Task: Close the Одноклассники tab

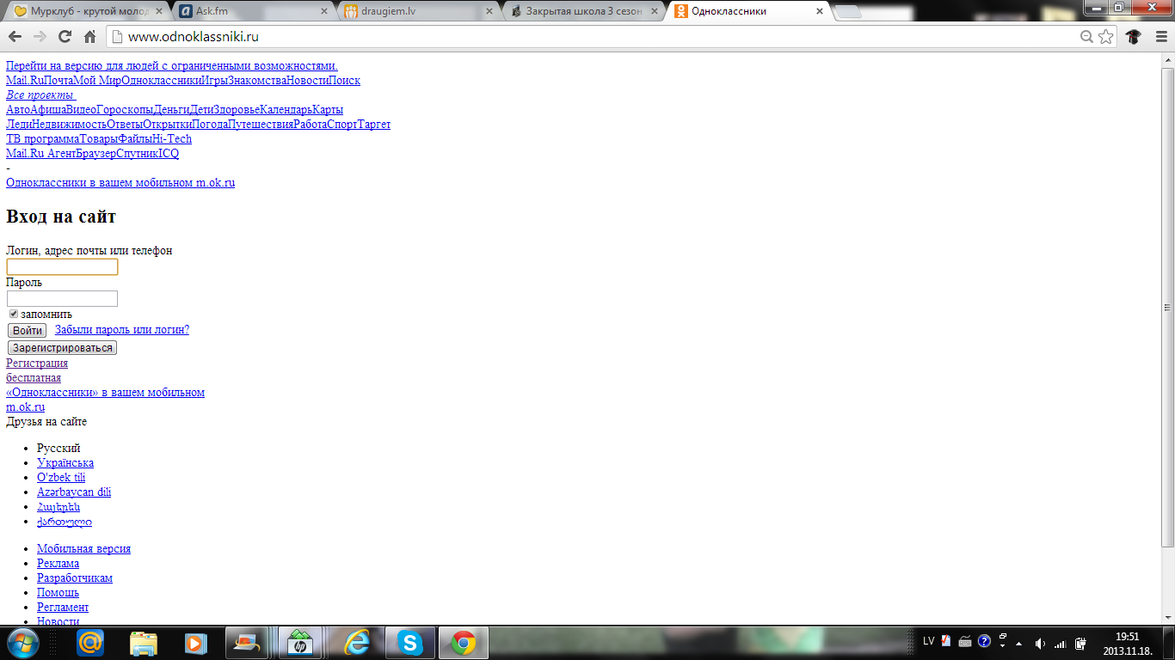Action: tap(820, 12)
